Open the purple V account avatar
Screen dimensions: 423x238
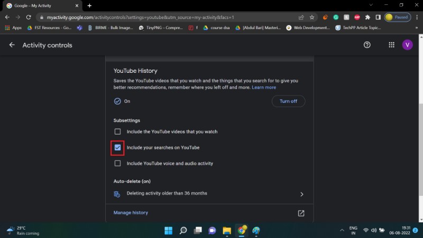coord(407,45)
